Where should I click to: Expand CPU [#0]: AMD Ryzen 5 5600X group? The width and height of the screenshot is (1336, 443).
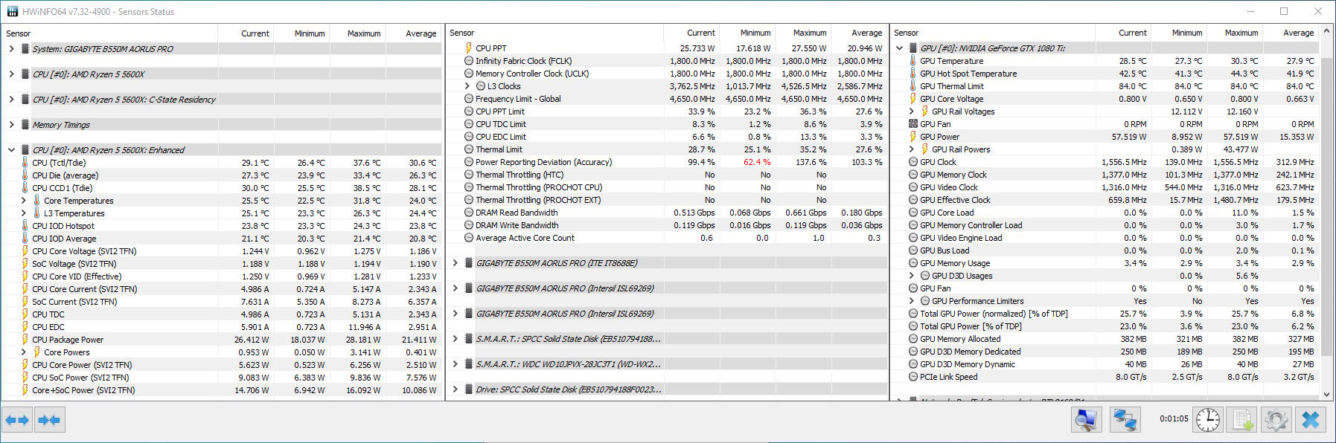[11, 74]
